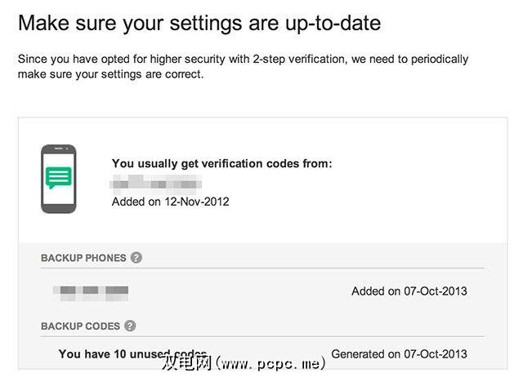
Task: Click the "Make sure your settings" heading
Action: click(x=199, y=22)
